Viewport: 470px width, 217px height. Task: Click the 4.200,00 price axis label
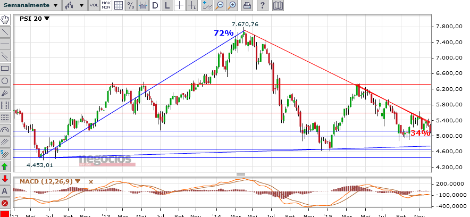448,167
